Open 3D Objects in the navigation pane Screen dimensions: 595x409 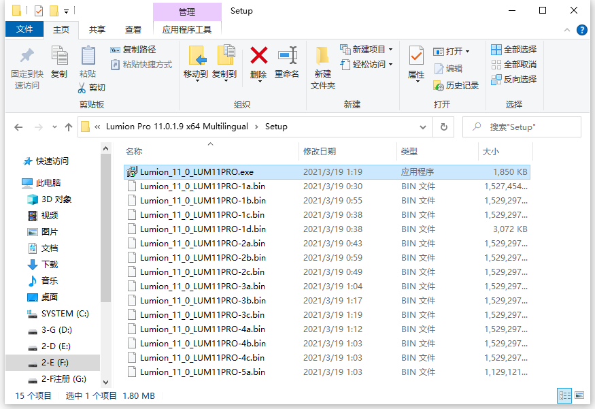(x=50, y=199)
